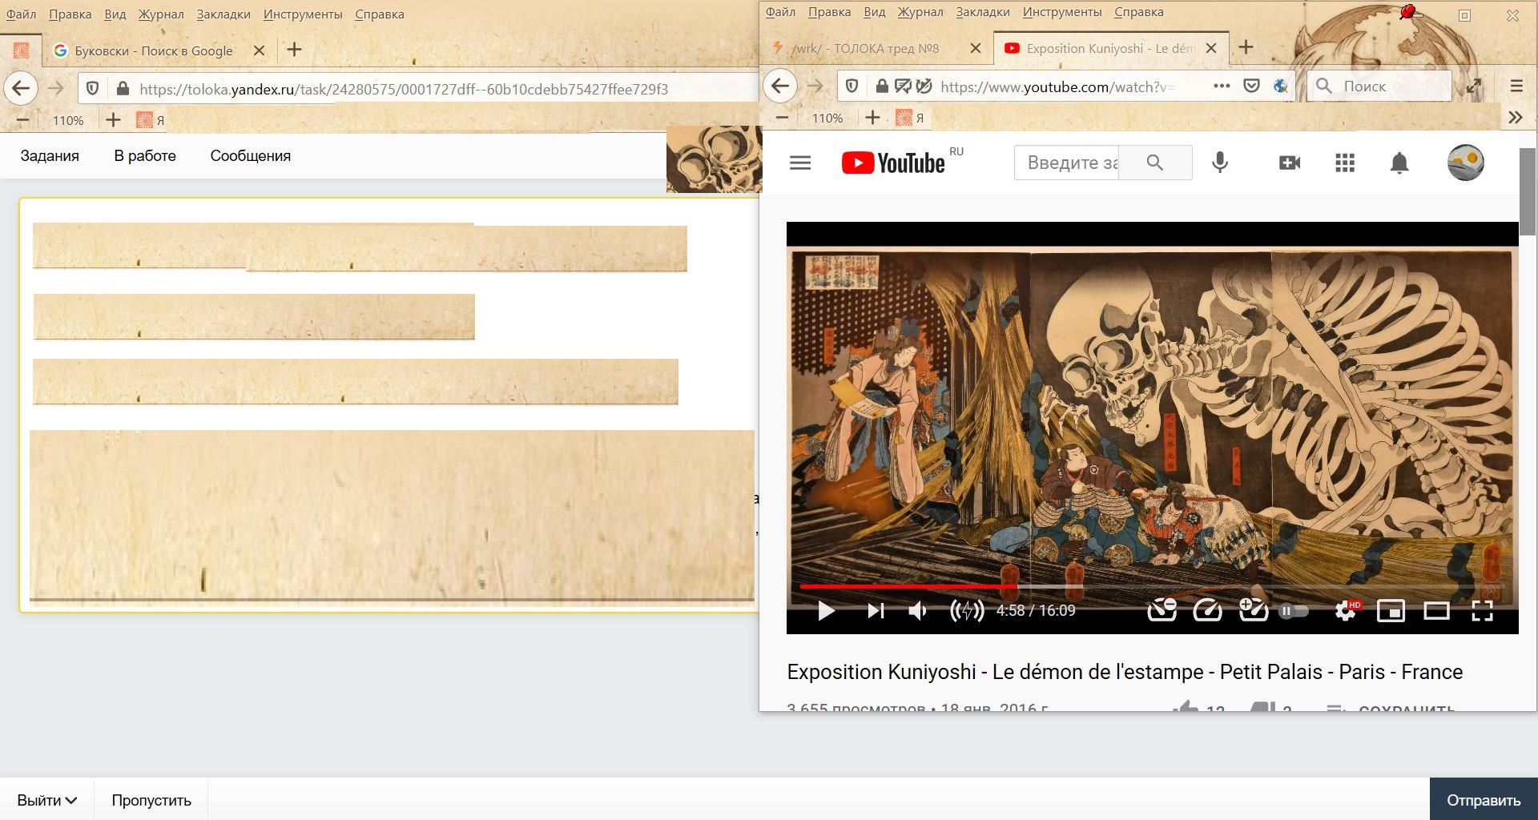Open YouTube create video camera icon

(x=1290, y=163)
